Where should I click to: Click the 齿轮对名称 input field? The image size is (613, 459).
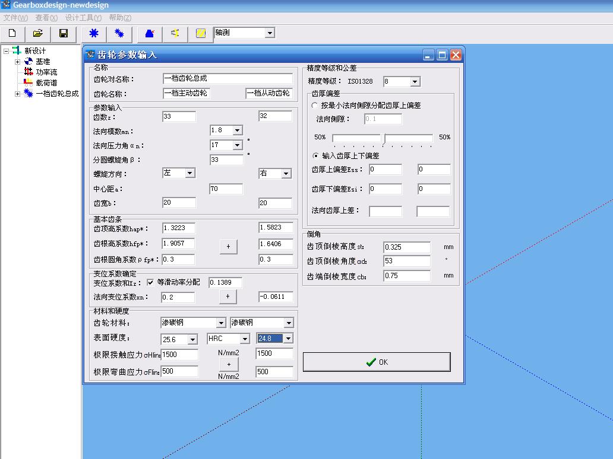coord(227,78)
